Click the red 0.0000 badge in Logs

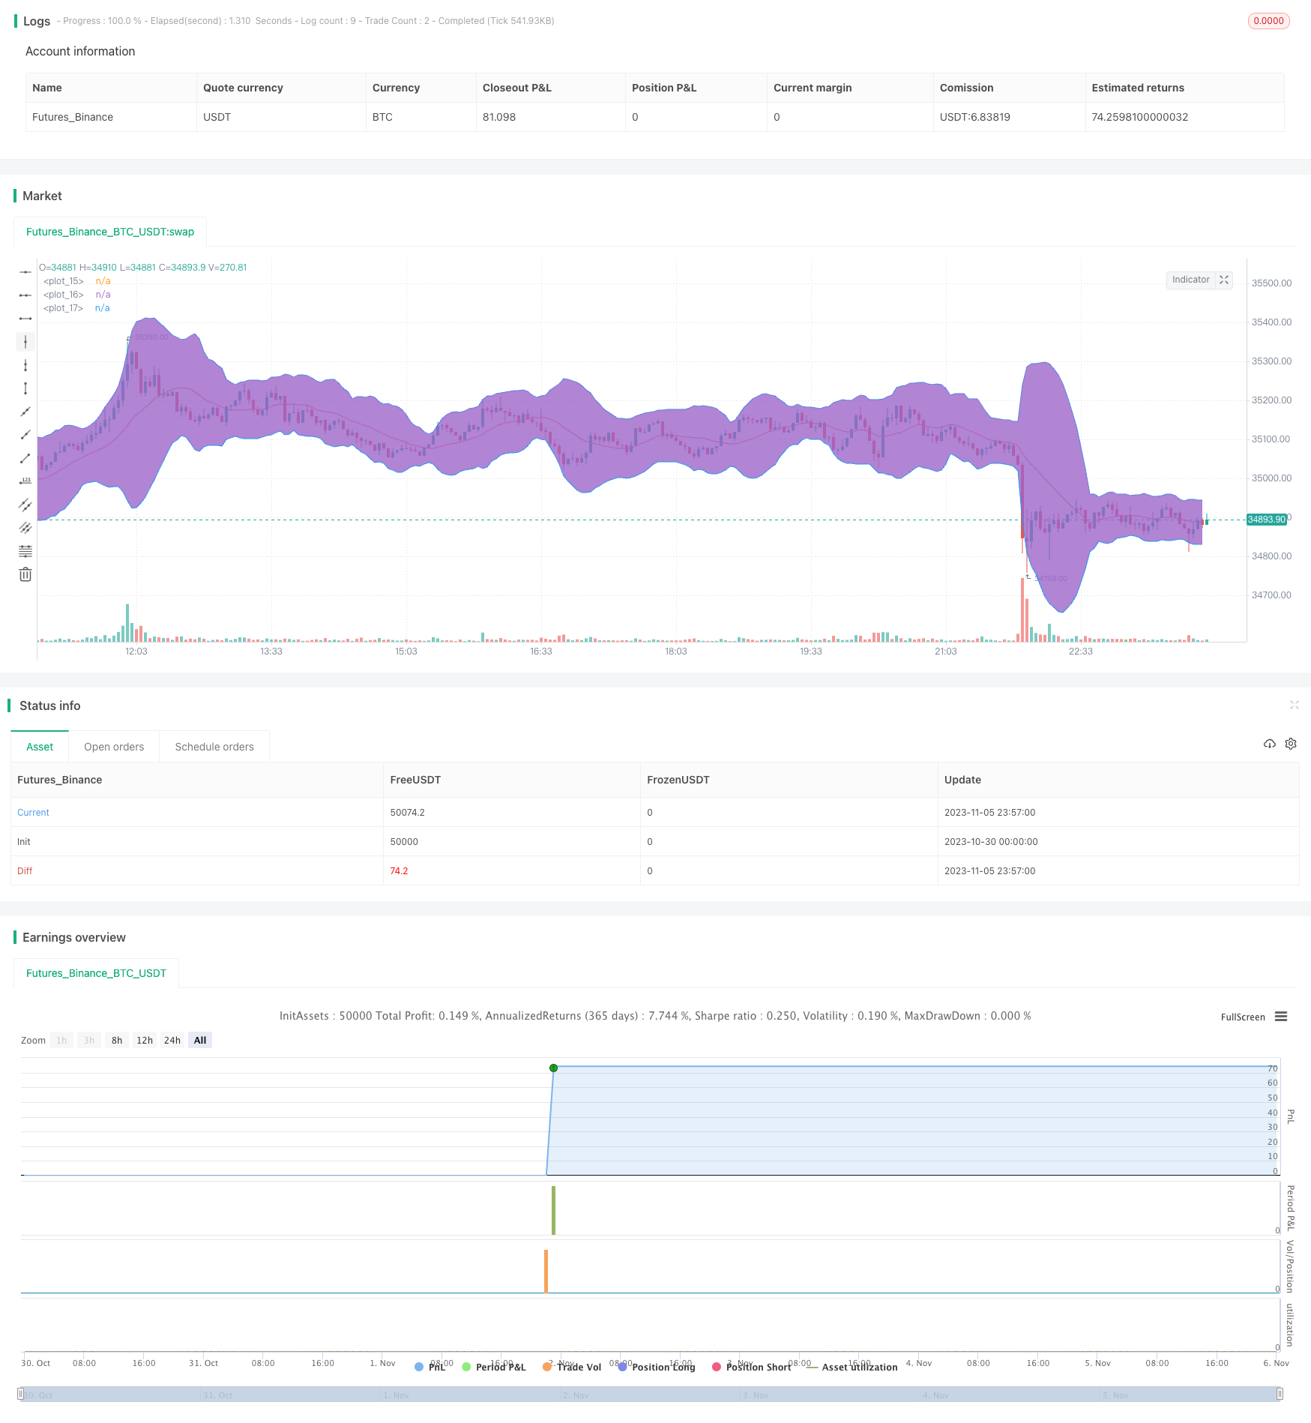pos(1268,21)
